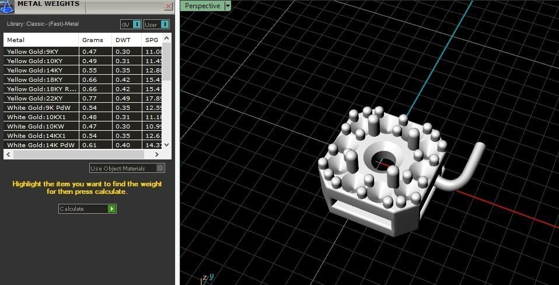The width and height of the screenshot is (559, 285).
Task: Click the Perspective viewport label
Action: (x=202, y=6)
